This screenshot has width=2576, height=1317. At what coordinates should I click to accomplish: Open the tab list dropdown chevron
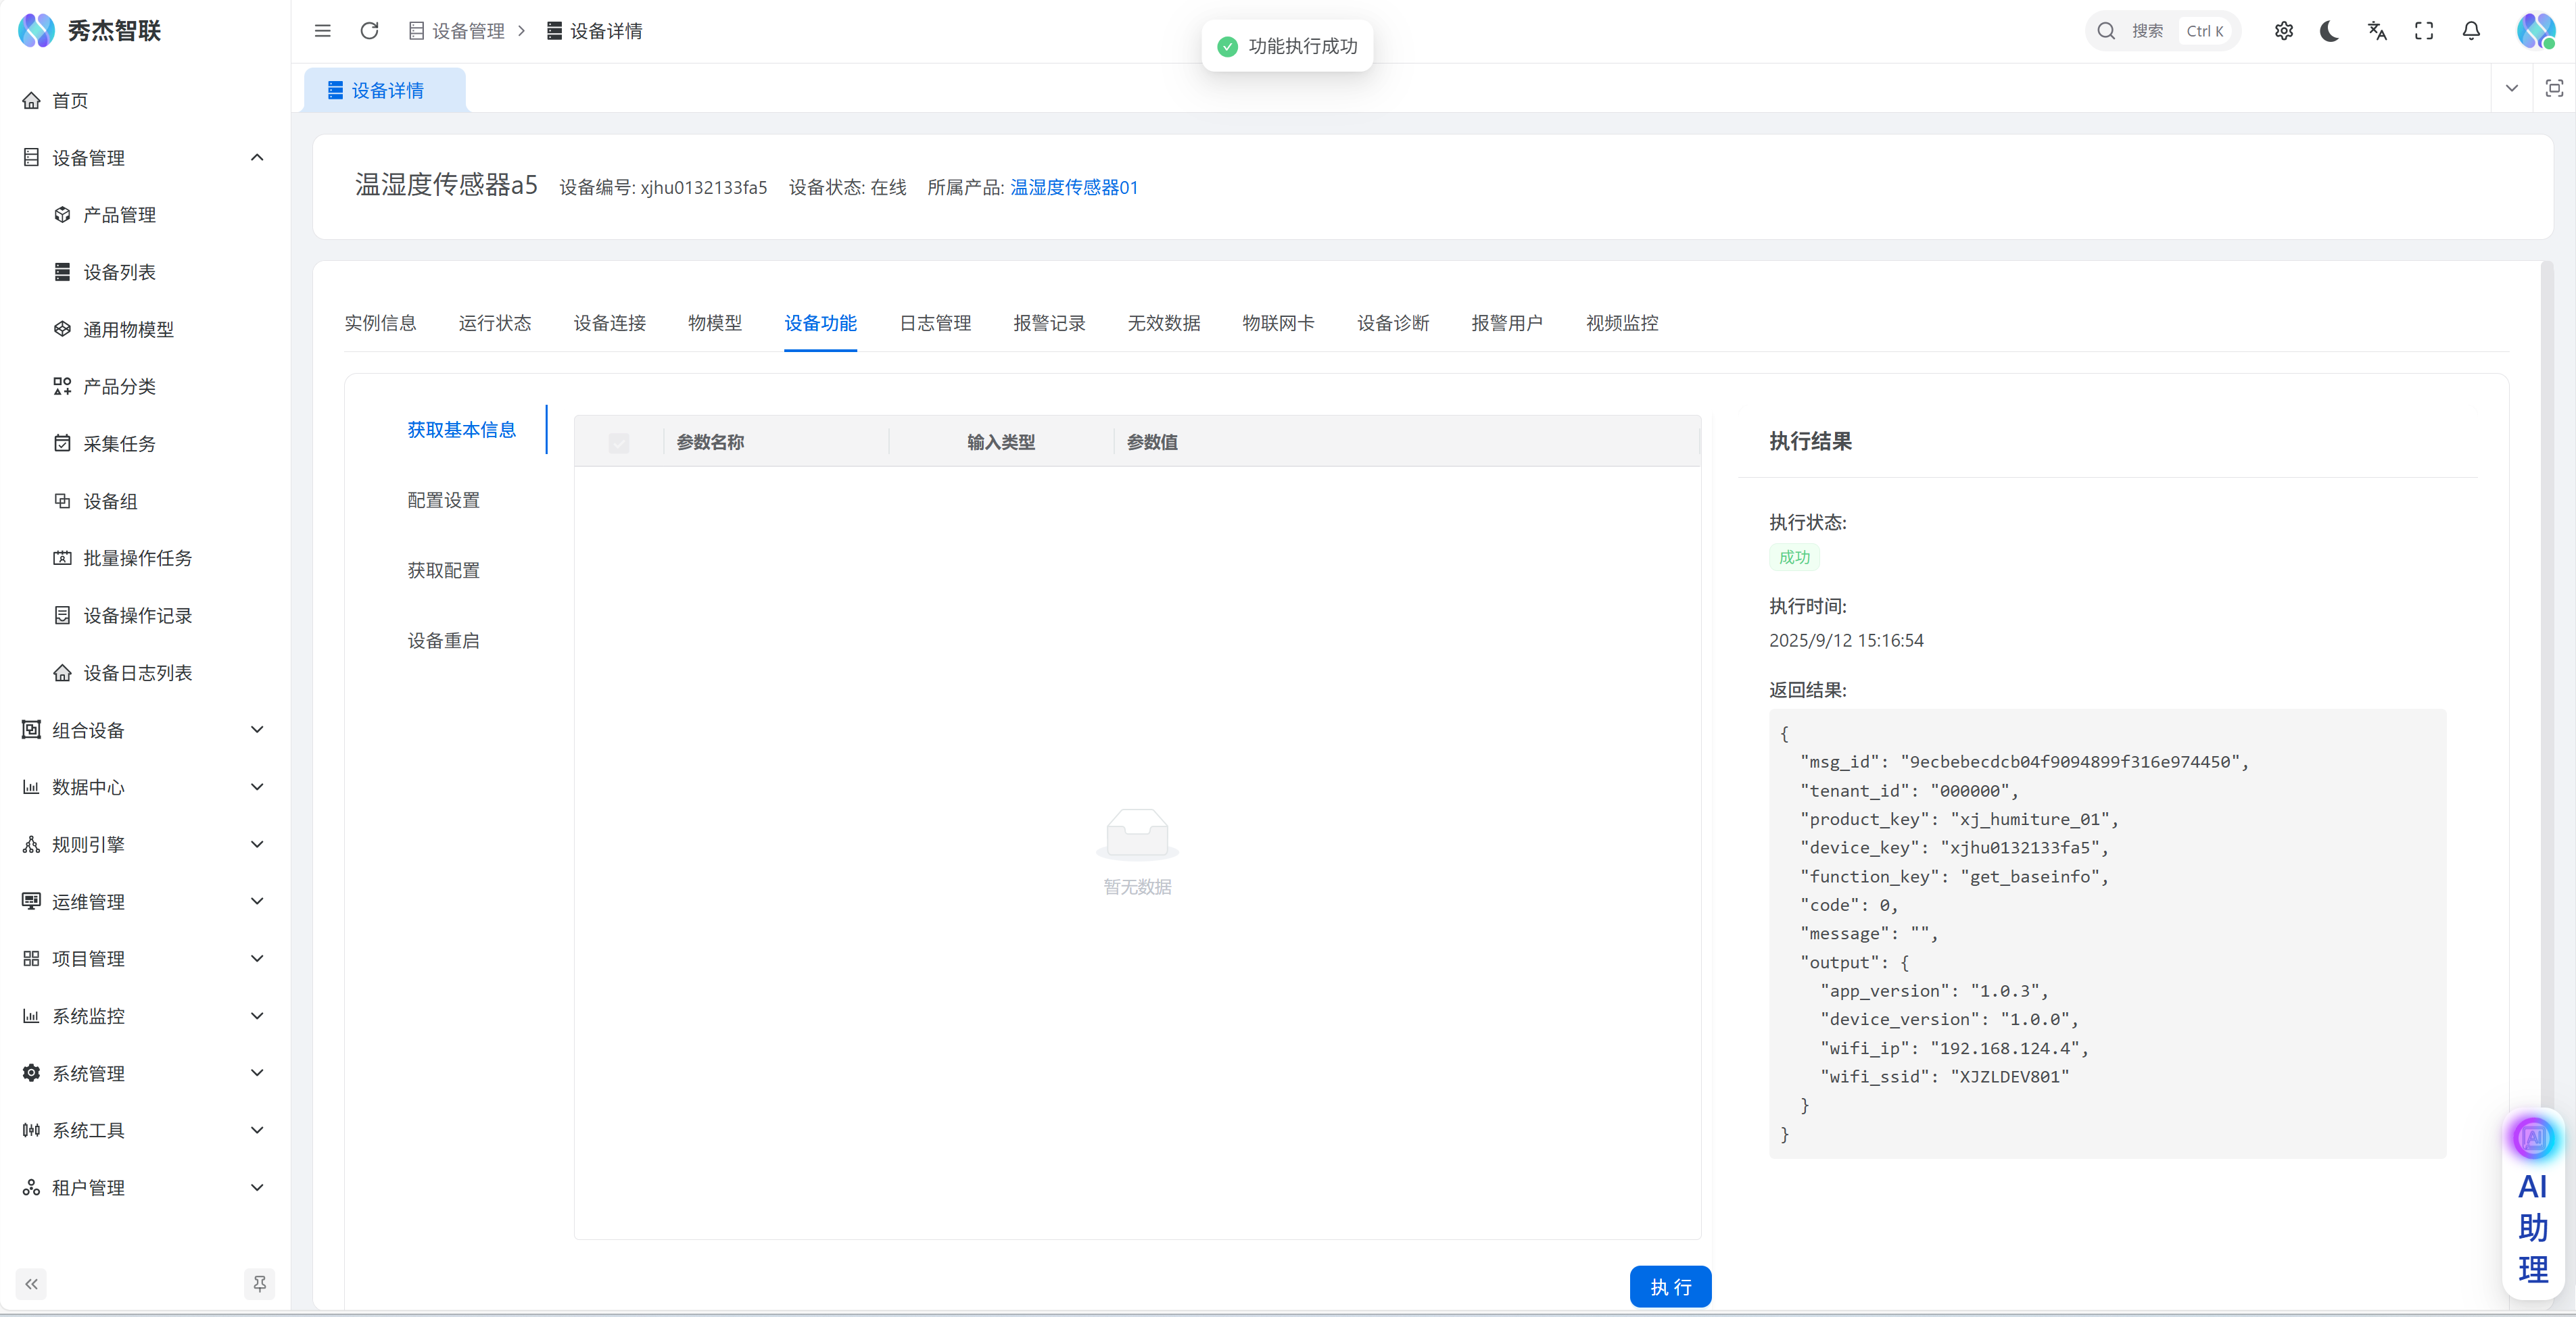2511,89
